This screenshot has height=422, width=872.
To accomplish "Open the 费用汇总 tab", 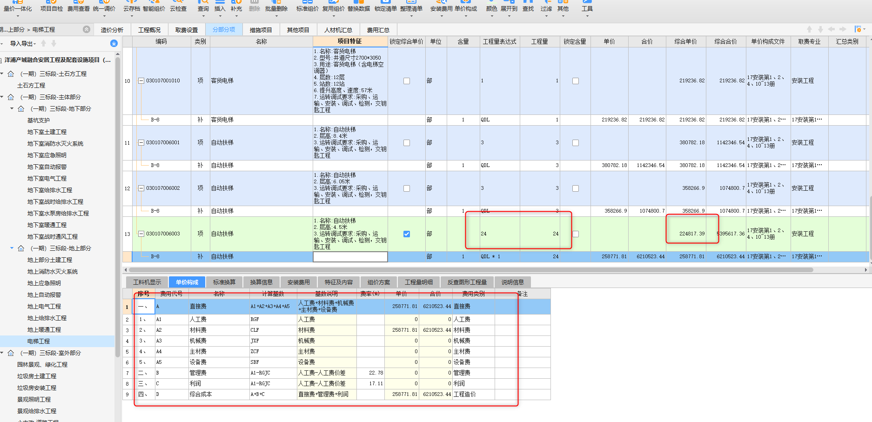I will point(378,30).
